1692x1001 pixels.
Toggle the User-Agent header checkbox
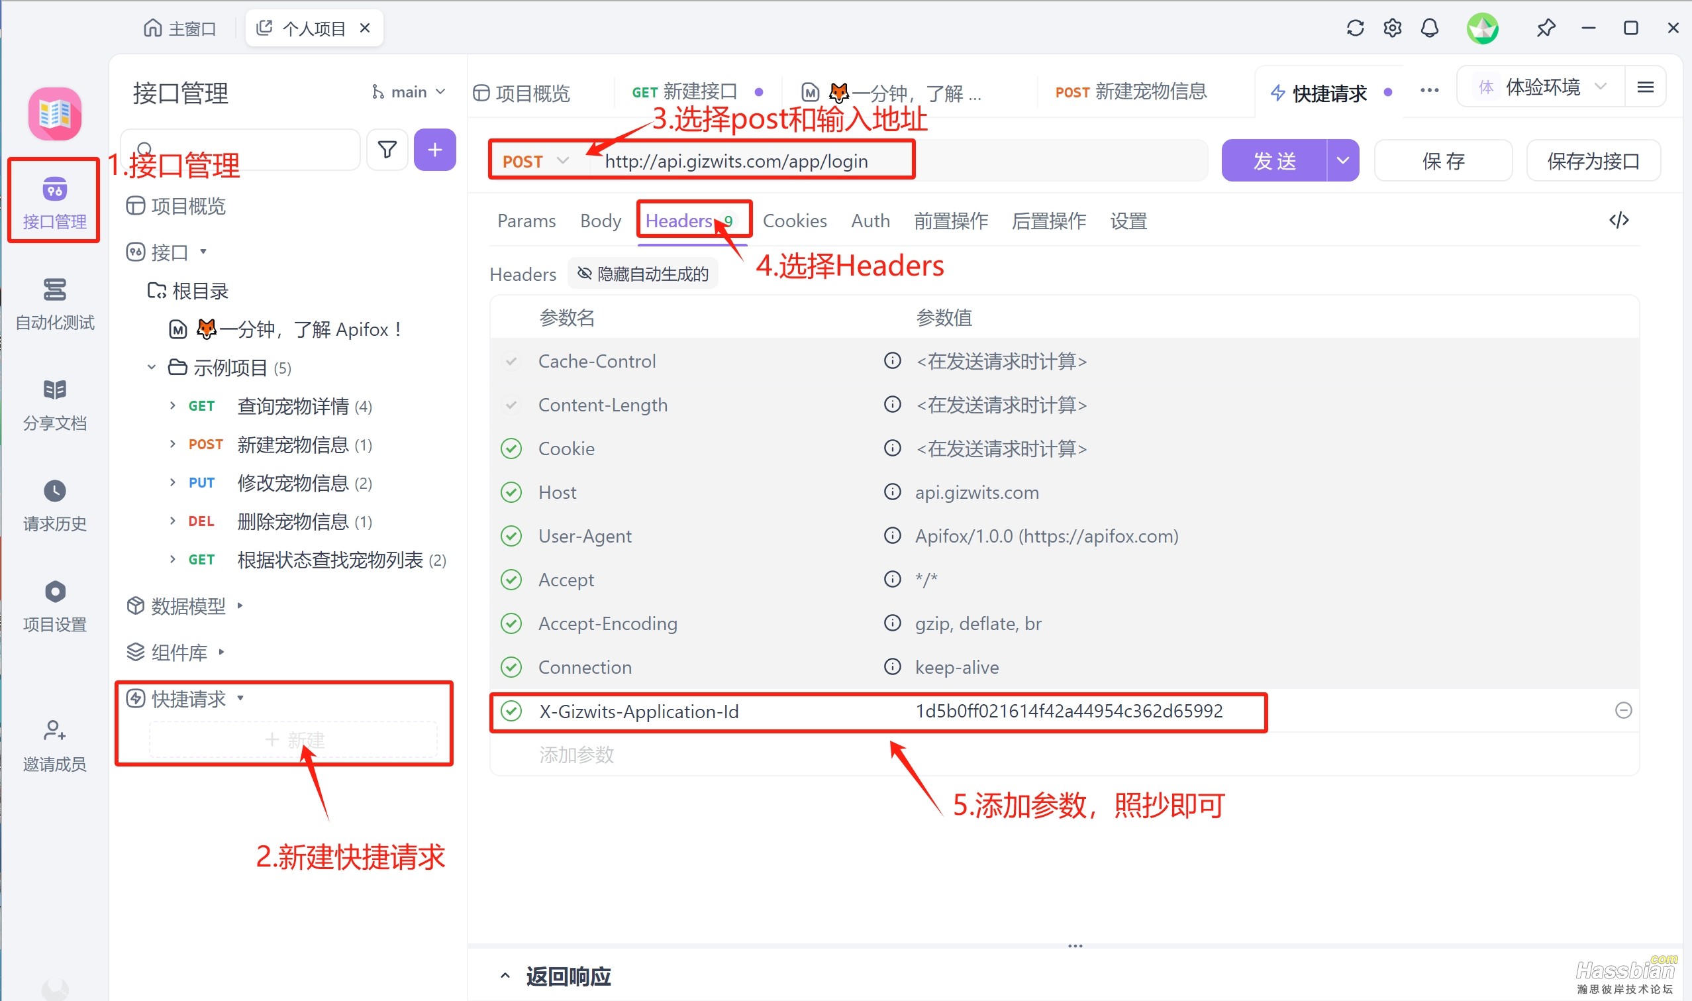[511, 535]
